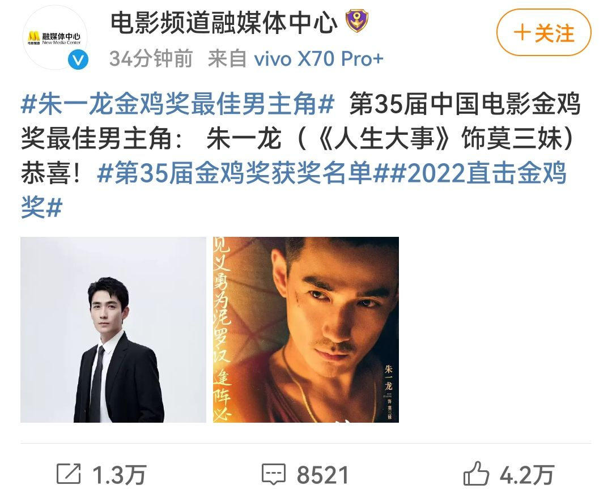Image resolution: width=612 pixels, height=489 pixels.
Task: Follow the account with +关注 button
Action: pos(543,32)
